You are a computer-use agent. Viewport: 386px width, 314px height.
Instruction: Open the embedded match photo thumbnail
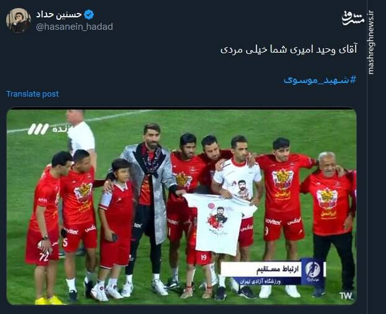182,207
